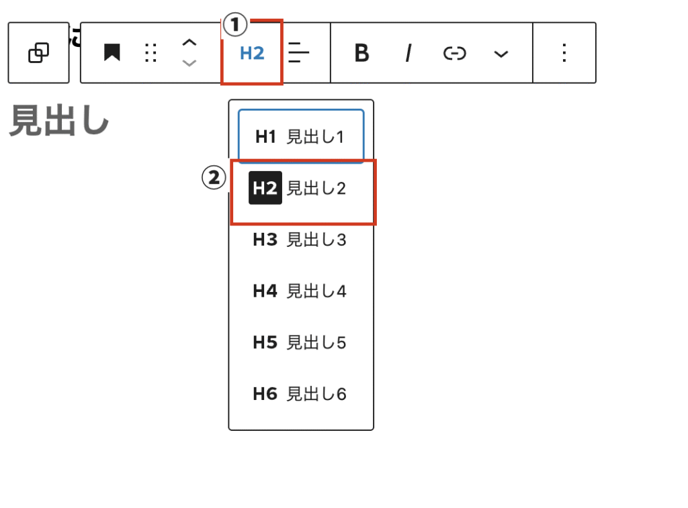688x508 pixels.
Task: Click the parent block selector icon
Action: click(38, 53)
